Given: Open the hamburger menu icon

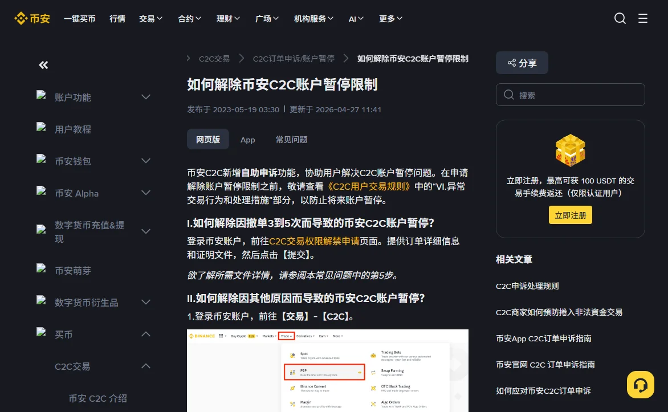Looking at the screenshot, I should click(x=642, y=18).
